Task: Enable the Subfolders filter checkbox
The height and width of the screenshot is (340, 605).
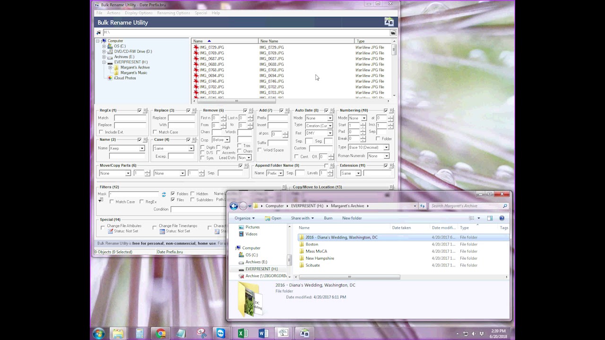Action: [193, 200]
